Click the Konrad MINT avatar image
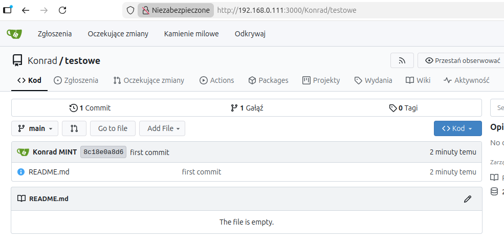The width and height of the screenshot is (504, 242). click(x=23, y=152)
